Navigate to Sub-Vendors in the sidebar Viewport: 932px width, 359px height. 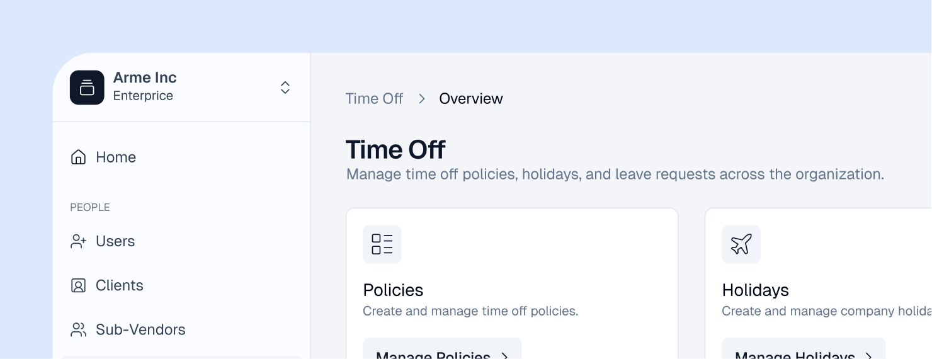[140, 329]
